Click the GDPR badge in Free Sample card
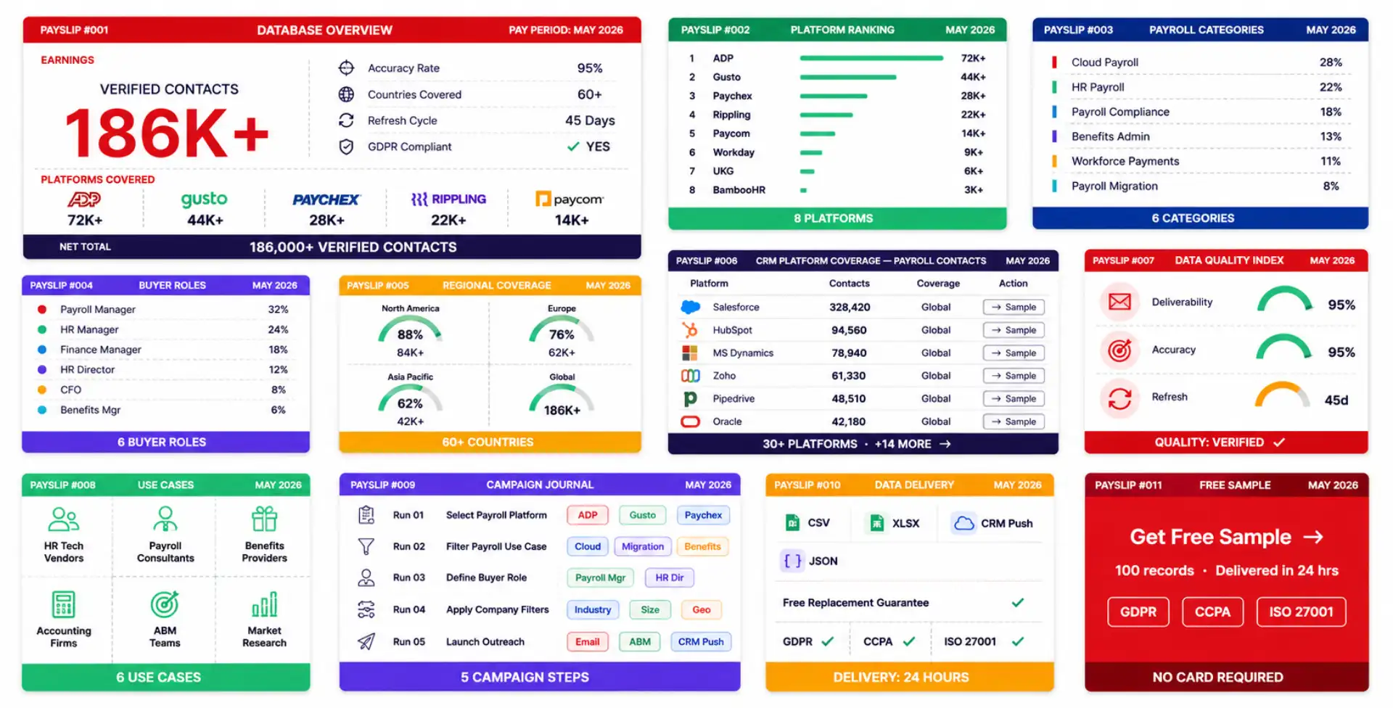The height and width of the screenshot is (708, 1393). (x=1138, y=612)
